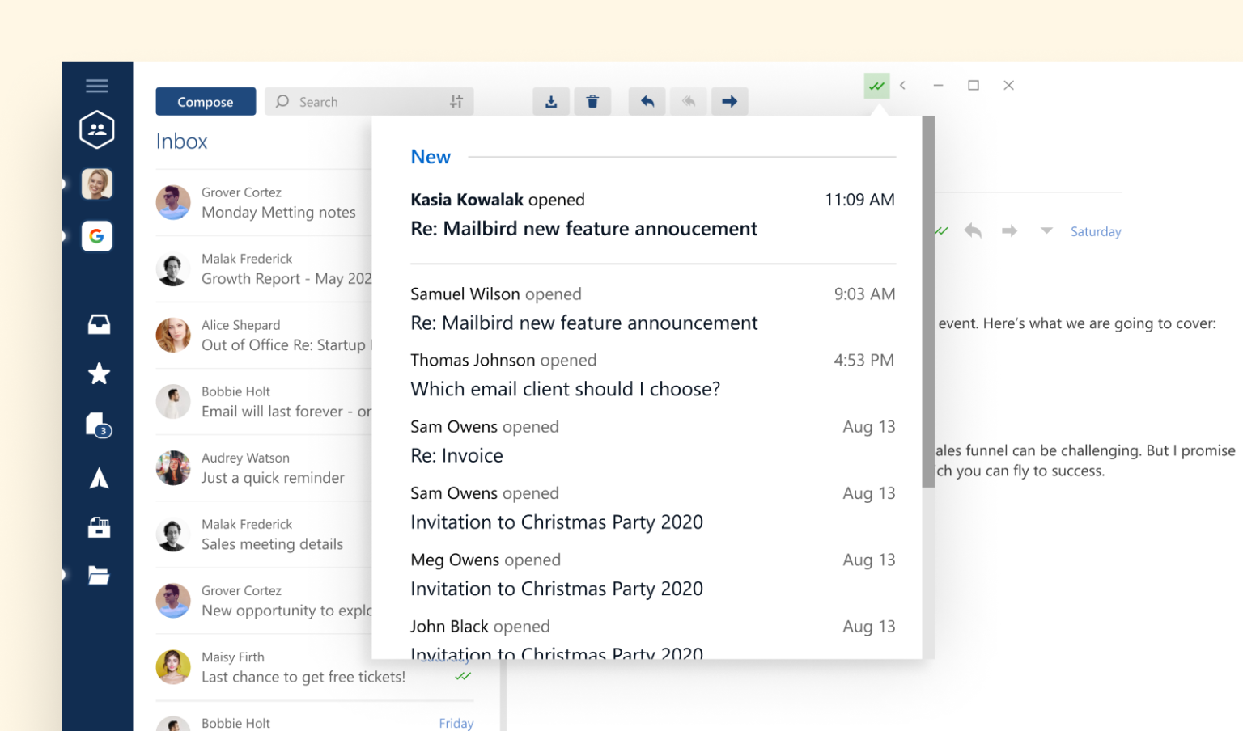Collapse panel with the left chevron
This screenshot has width=1243, height=731.
click(902, 85)
